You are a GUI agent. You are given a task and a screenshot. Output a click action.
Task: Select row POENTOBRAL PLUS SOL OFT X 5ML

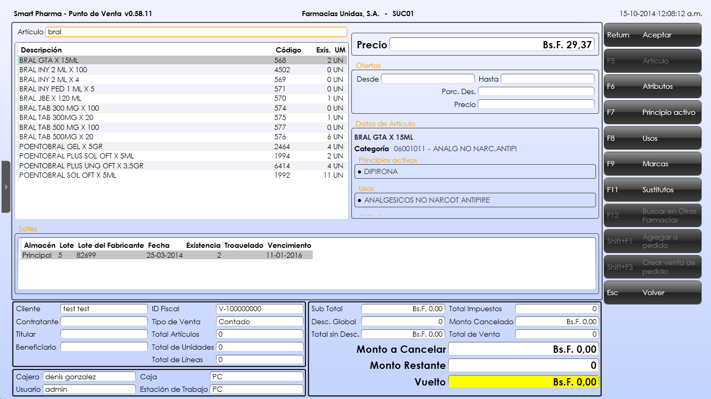[182, 156]
